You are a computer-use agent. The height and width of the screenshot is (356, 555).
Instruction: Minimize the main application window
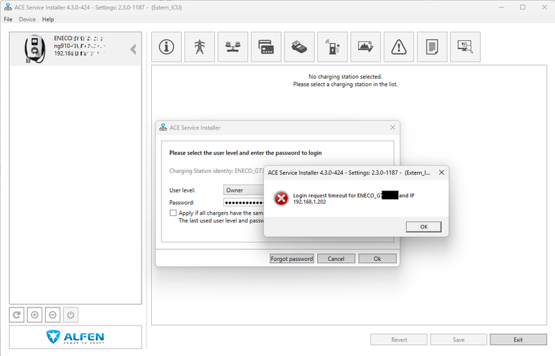coord(501,7)
